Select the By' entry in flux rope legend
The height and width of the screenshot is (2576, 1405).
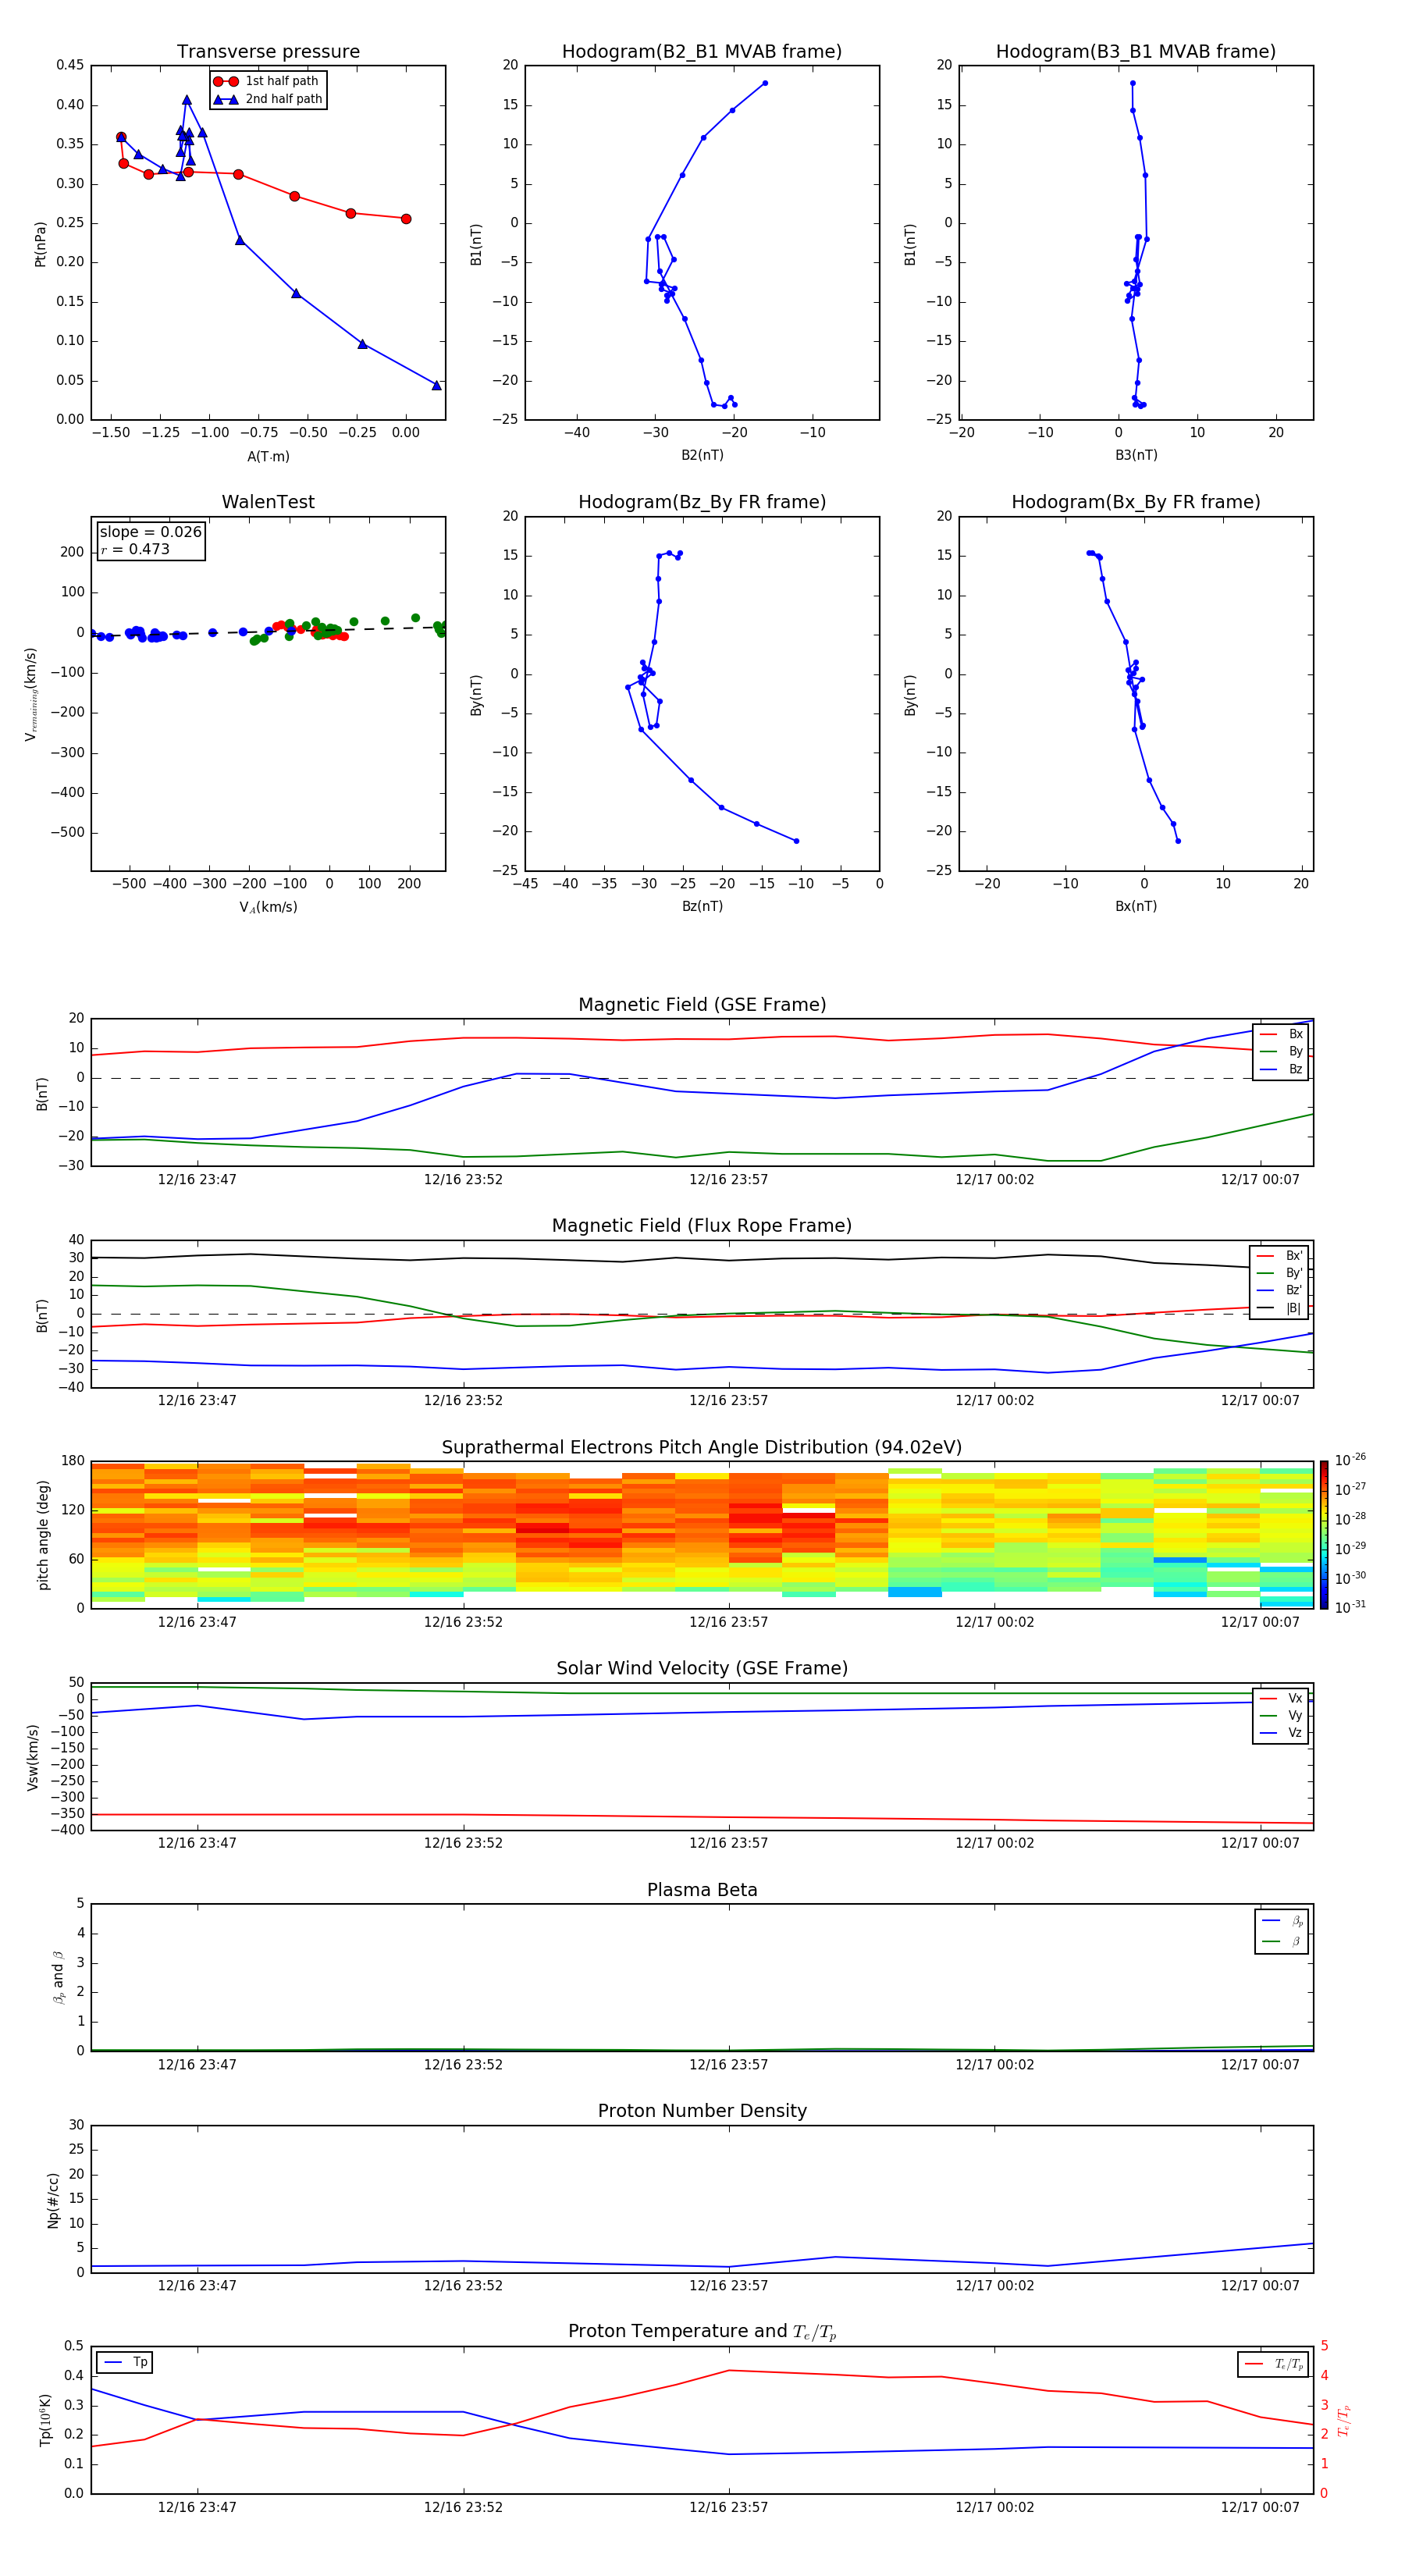(x=1280, y=1273)
